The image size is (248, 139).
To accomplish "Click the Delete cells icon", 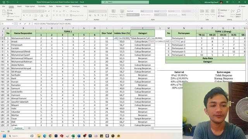I will coord(207,11).
